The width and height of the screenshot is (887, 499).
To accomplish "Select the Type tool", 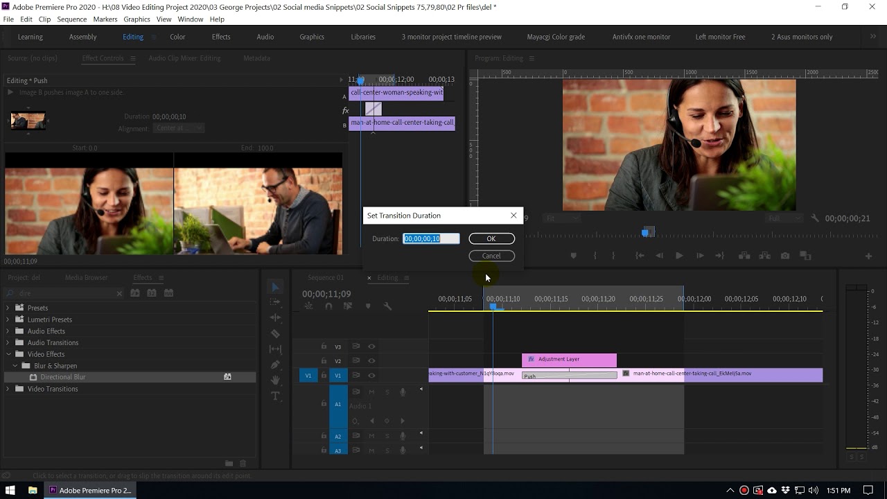I will point(275,396).
